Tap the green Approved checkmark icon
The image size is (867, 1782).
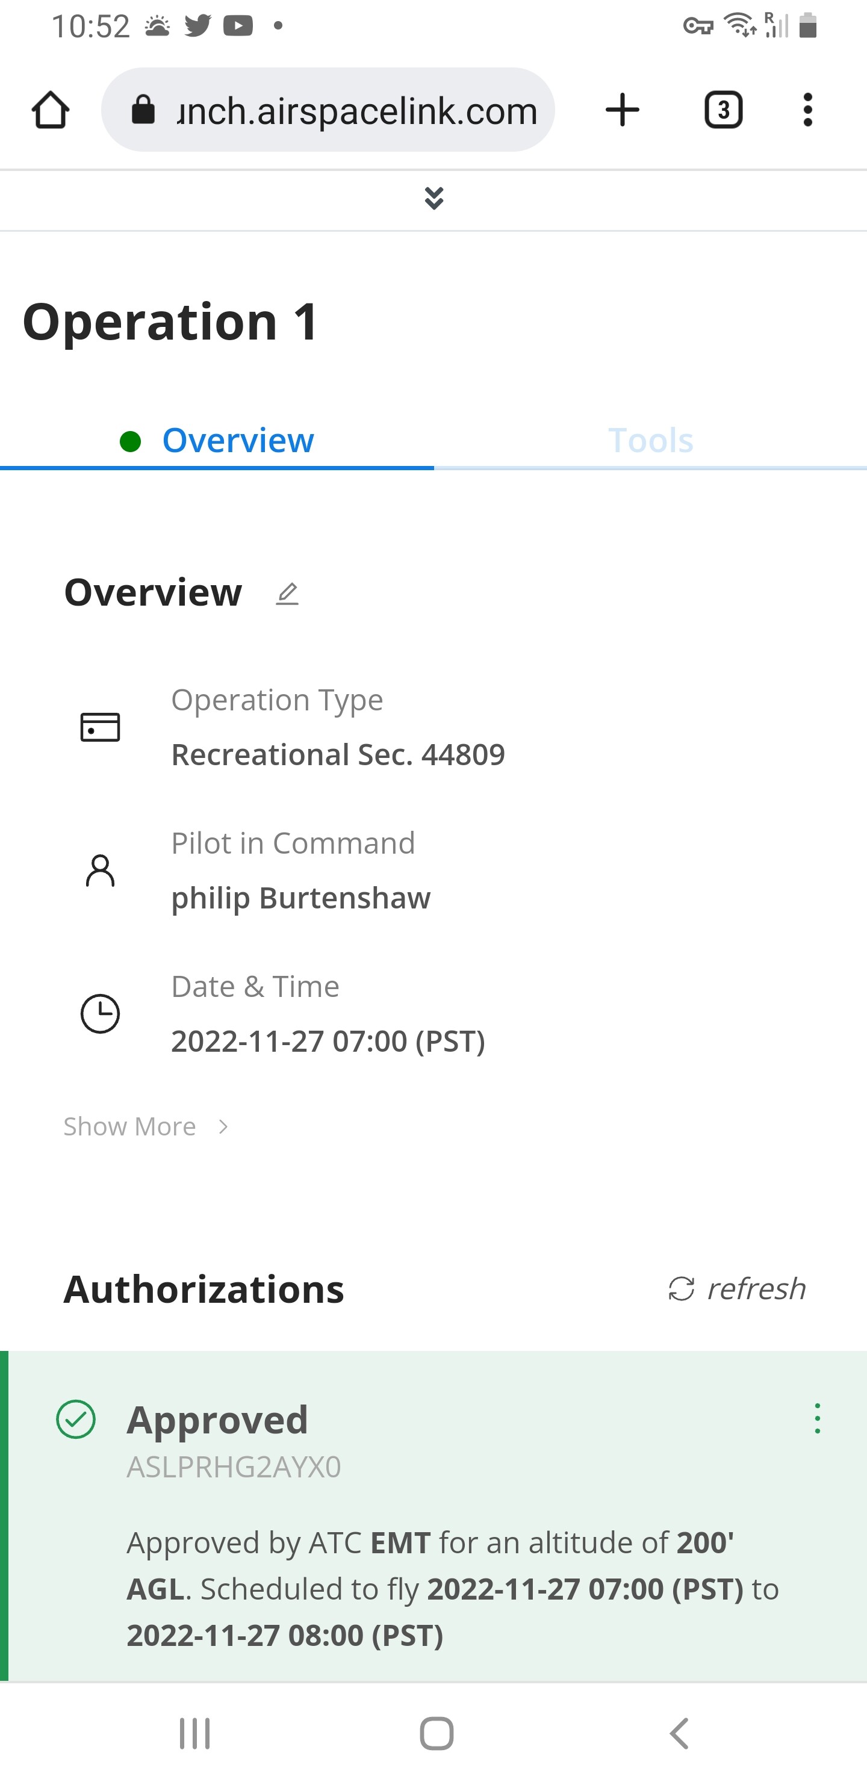[76, 1420]
